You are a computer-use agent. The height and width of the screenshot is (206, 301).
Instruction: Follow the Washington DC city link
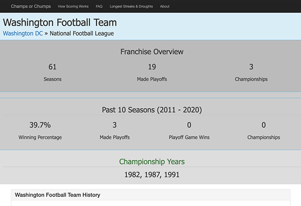point(23,33)
